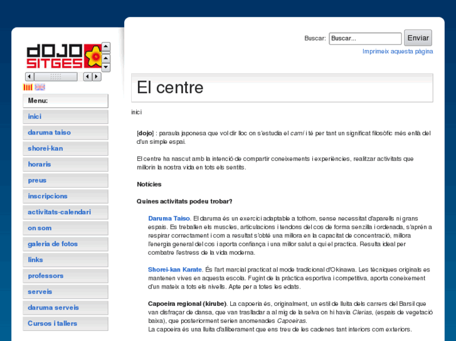Click the horizontal scrollbar thumb under the logo
Viewport: 456px width, 341px height.
[x=56, y=76]
